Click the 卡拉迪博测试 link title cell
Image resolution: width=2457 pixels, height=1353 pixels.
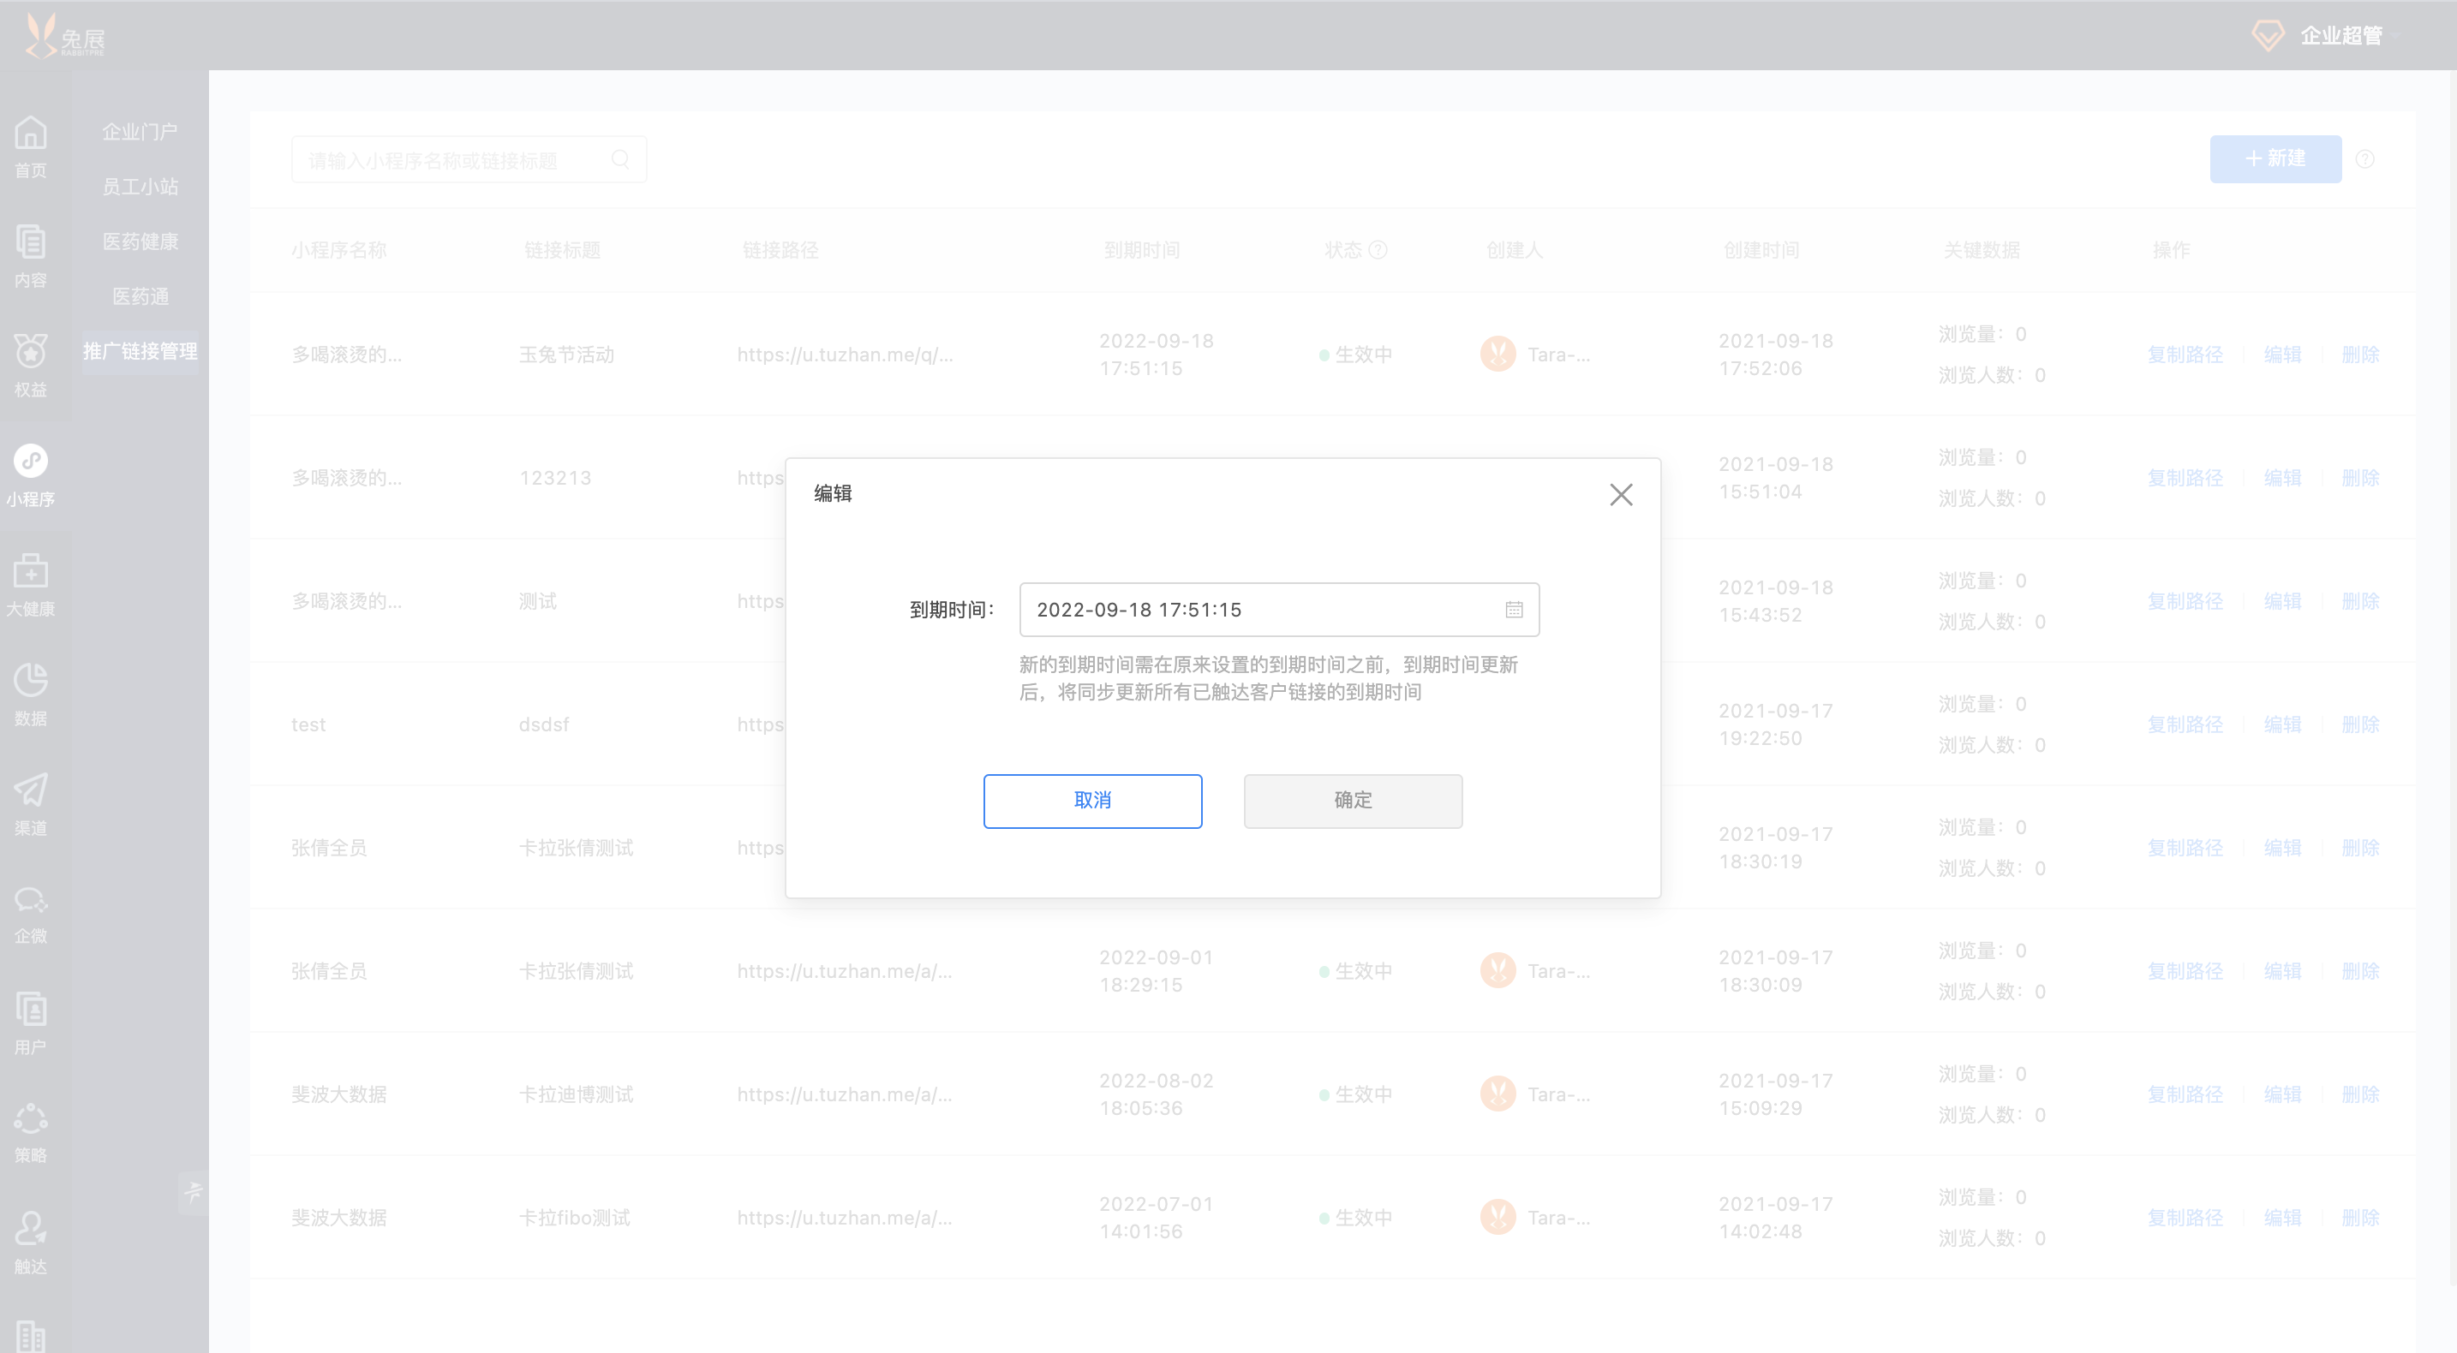click(576, 1094)
